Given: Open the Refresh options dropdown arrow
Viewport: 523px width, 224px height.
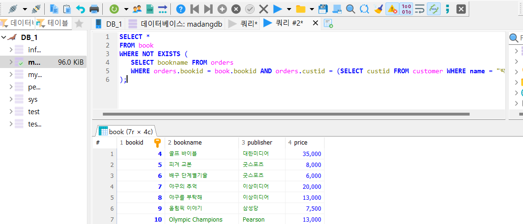Looking at the screenshot, I should pos(126,9).
